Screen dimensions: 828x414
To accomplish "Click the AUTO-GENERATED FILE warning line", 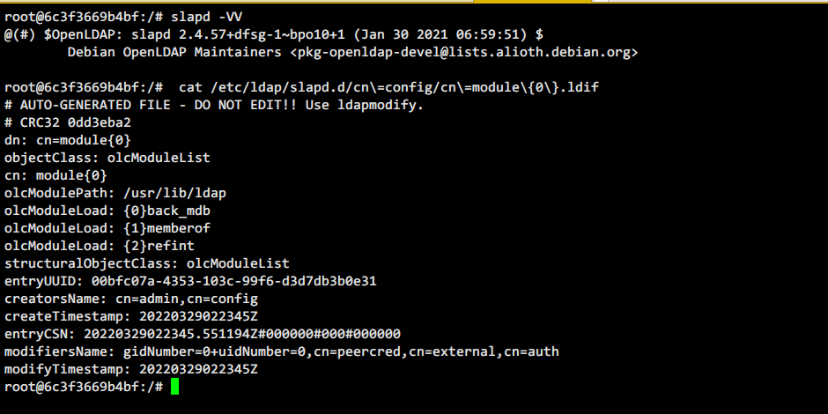I will pyautogui.click(x=214, y=105).
